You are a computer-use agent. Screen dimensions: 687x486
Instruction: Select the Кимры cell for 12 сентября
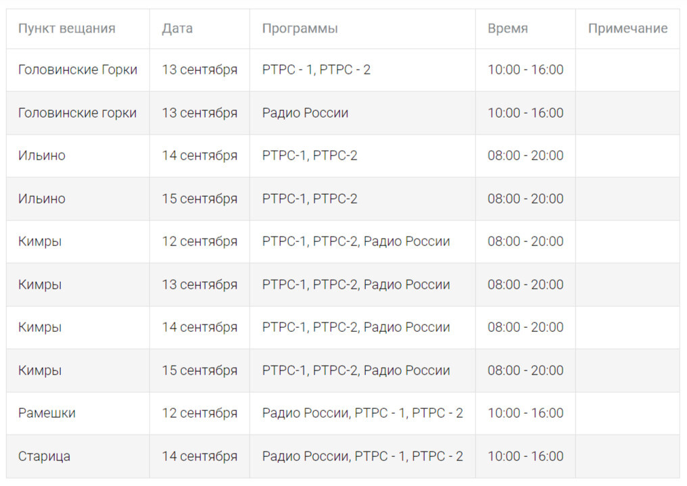tap(40, 241)
